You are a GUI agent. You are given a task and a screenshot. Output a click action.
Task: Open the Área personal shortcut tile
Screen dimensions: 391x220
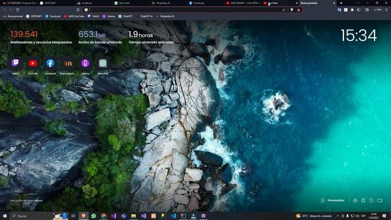point(68,64)
